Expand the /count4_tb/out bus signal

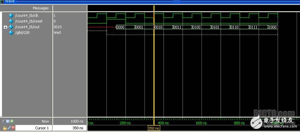(5, 27)
